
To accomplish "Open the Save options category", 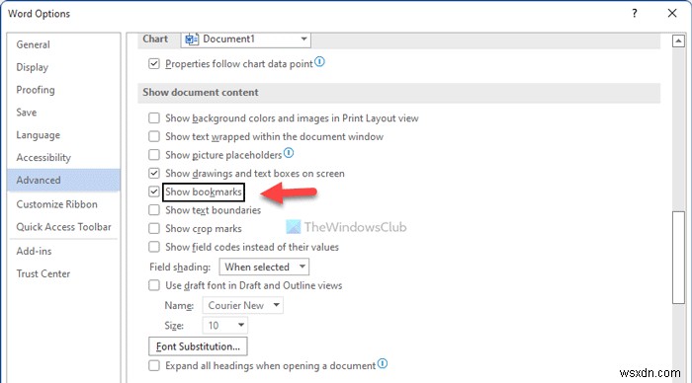I will coord(63,113).
